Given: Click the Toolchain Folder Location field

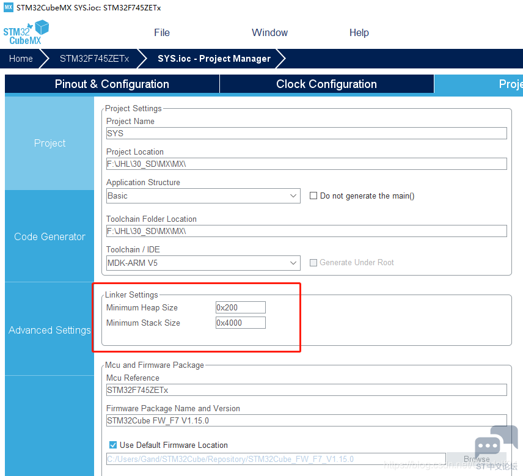Looking at the screenshot, I should [x=307, y=231].
